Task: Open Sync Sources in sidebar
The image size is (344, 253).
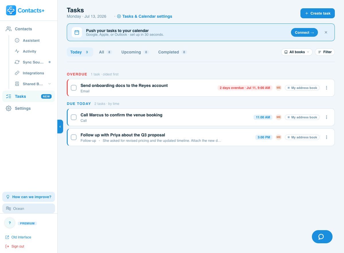Action: 33,62
